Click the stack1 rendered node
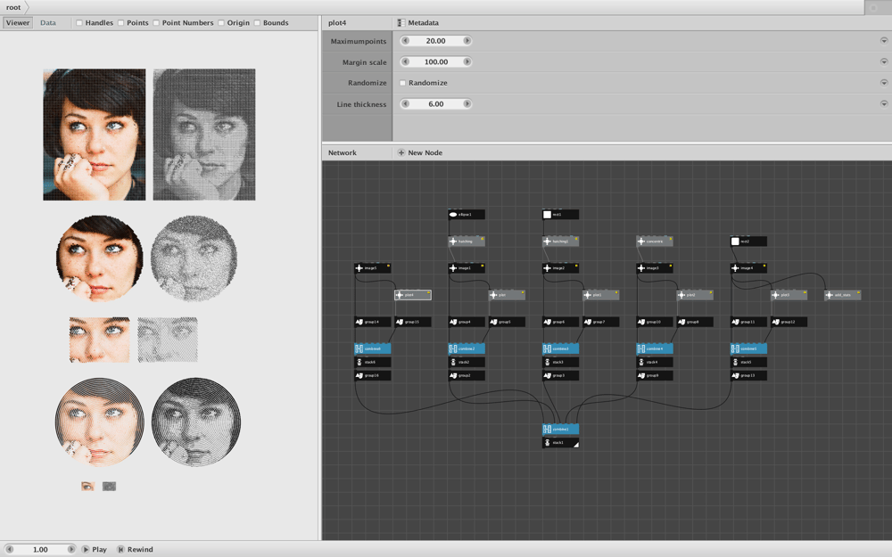 point(560,443)
